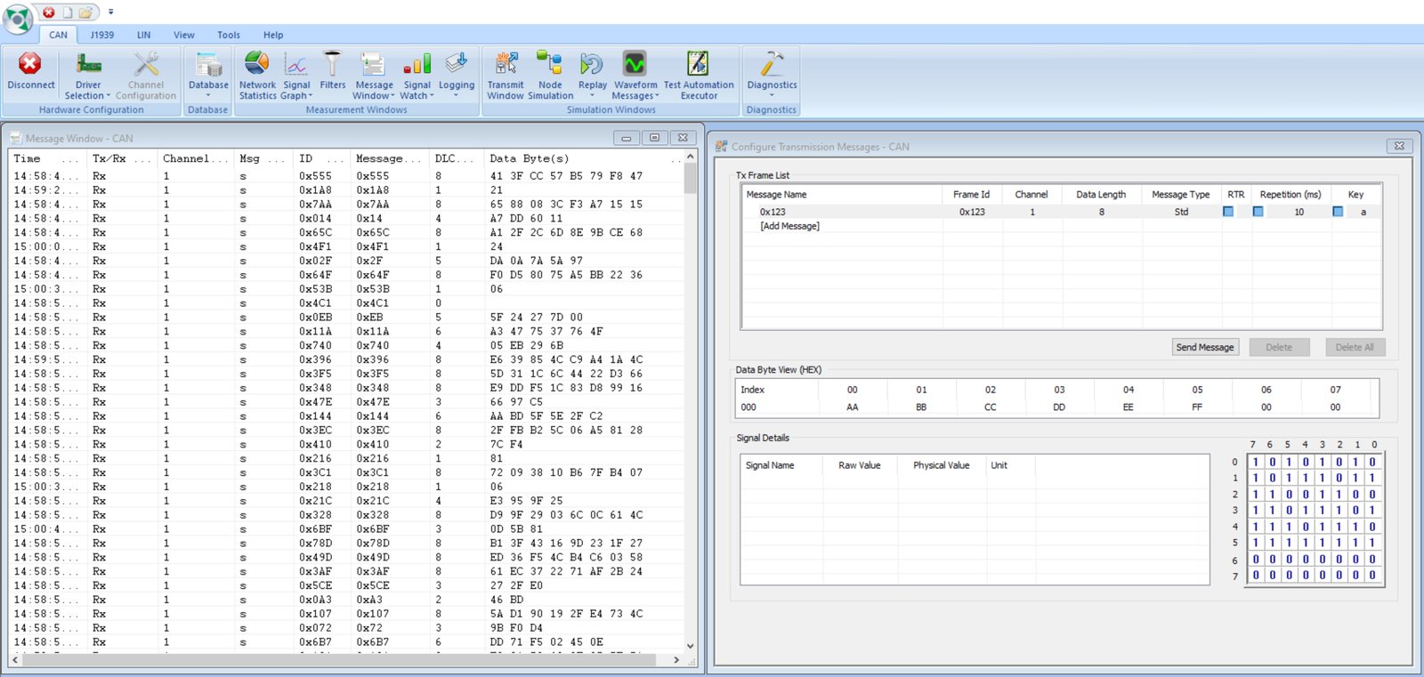Click the [Add Message] entry

coord(789,226)
